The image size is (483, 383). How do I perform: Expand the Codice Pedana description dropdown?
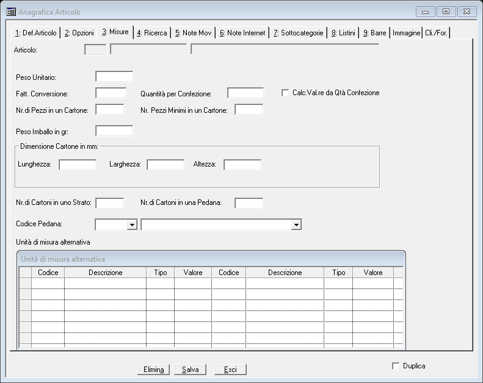(296, 225)
